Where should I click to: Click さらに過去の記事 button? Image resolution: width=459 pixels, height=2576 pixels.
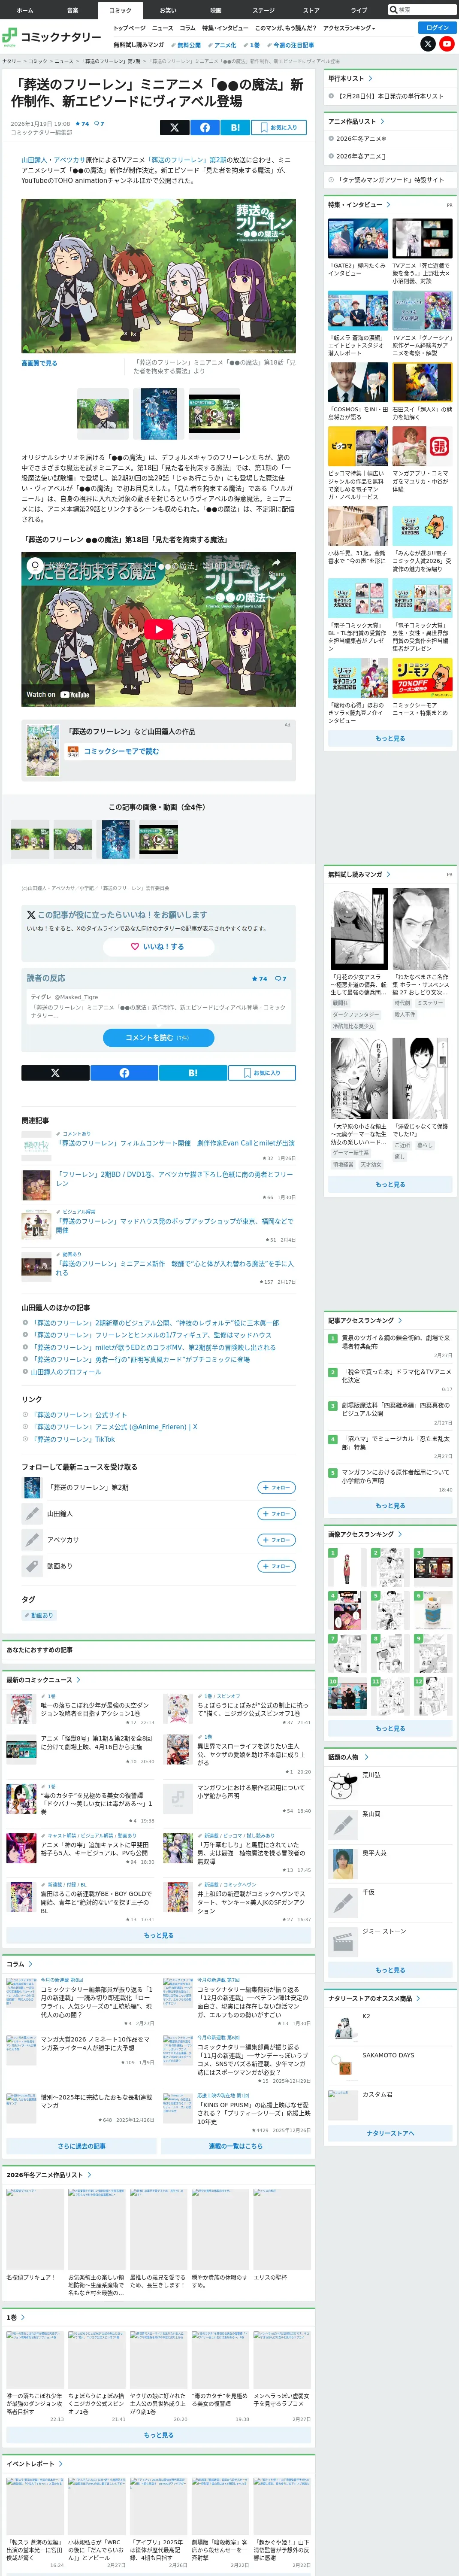(x=81, y=2146)
